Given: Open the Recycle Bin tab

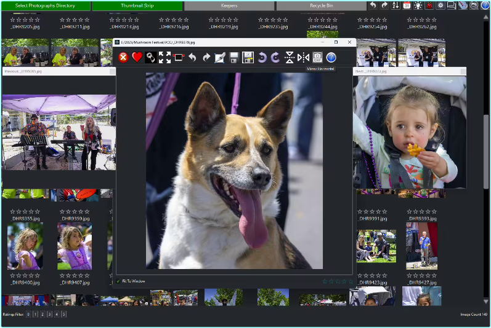Looking at the screenshot, I should [320, 6].
